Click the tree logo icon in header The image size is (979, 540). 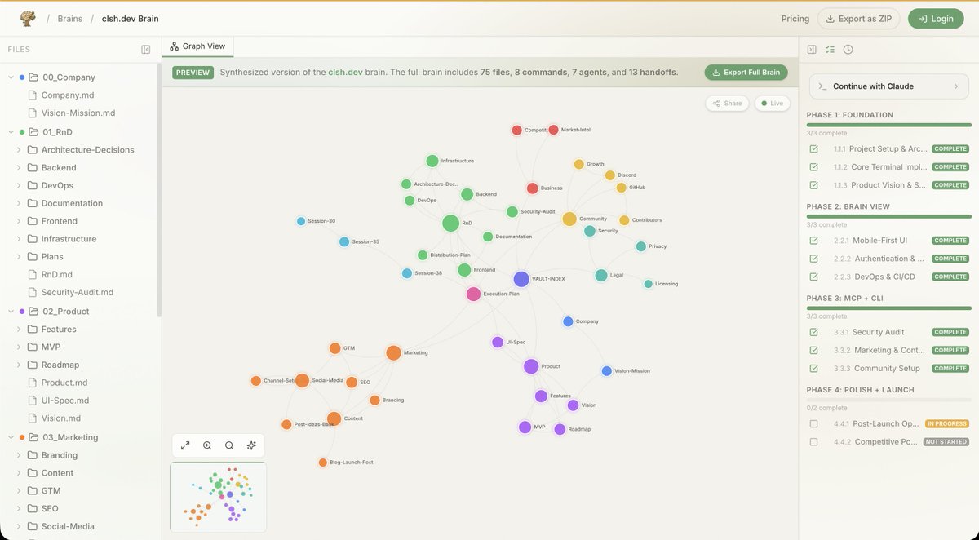point(28,18)
